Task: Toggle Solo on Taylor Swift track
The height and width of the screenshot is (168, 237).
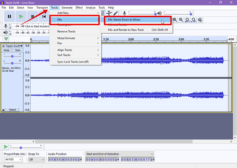Action: [18, 50]
